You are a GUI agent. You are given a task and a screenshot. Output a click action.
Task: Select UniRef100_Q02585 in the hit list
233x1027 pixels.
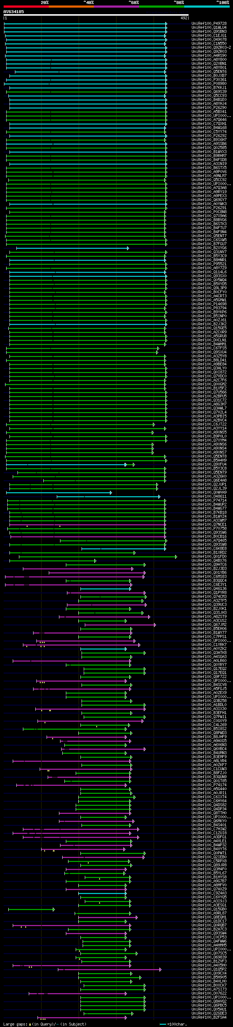tap(209, 148)
